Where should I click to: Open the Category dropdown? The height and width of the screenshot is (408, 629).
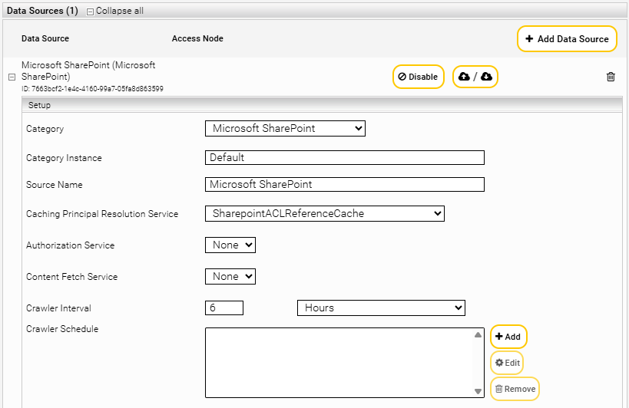point(285,129)
